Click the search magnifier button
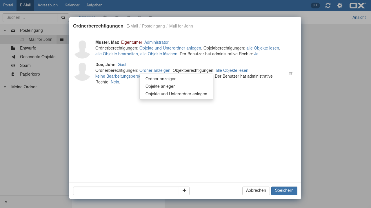 tap(63, 18)
